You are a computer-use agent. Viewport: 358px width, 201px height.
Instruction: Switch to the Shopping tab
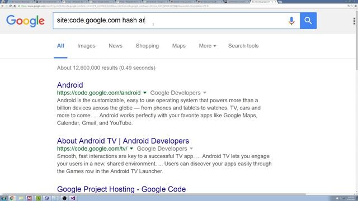point(147,46)
